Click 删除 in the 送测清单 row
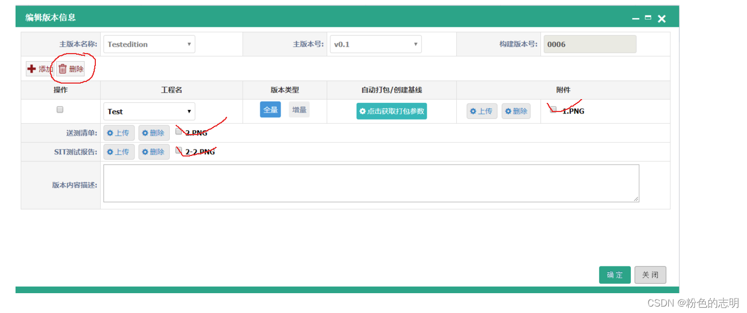The width and height of the screenshot is (747, 313). point(154,133)
